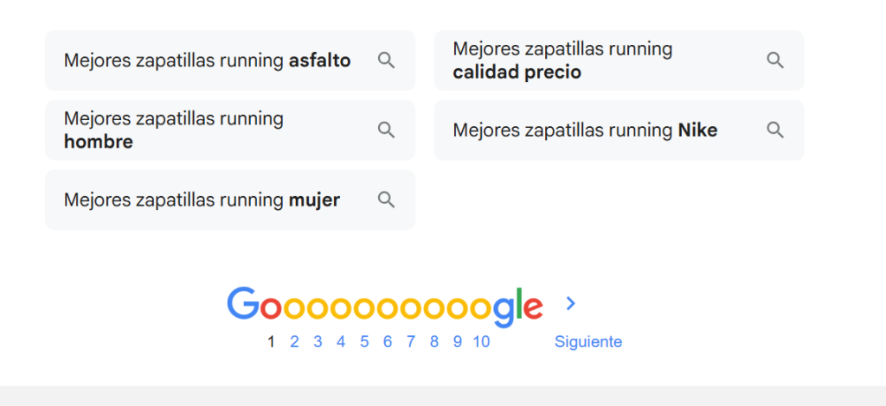Viewport: 886px width, 406px height.
Task: Click search icon beside the mujer suggestion
Action: [386, 200]
